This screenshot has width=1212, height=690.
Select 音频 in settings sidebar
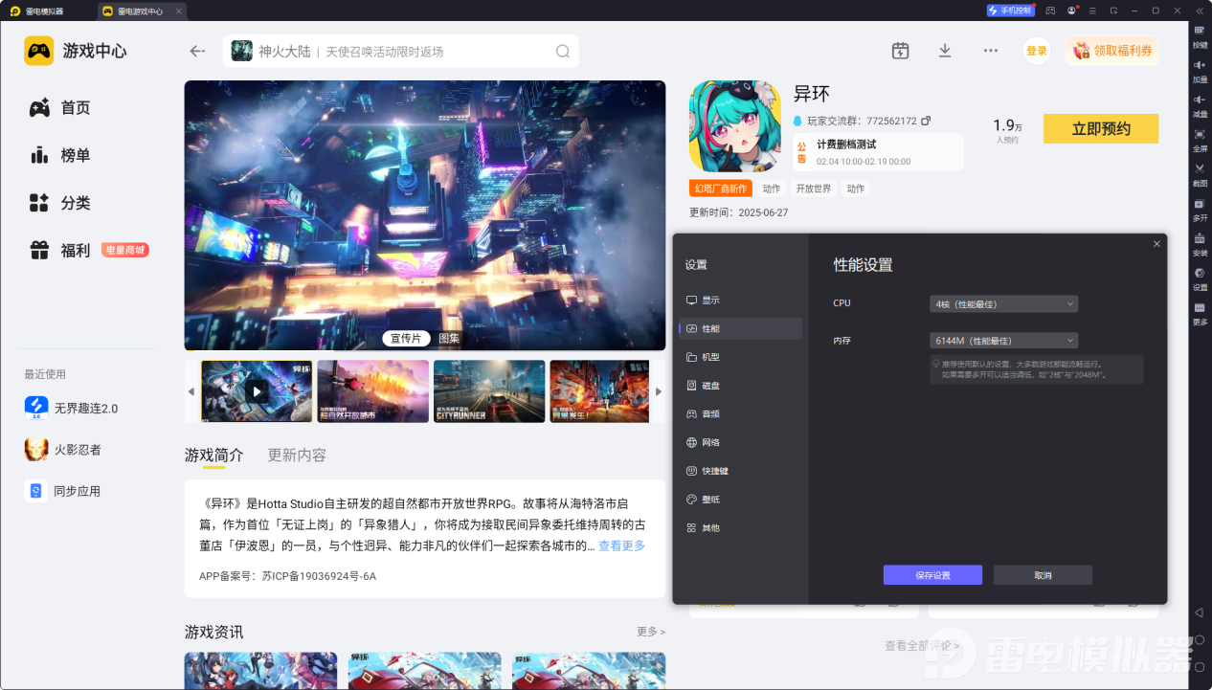point(741,414)
